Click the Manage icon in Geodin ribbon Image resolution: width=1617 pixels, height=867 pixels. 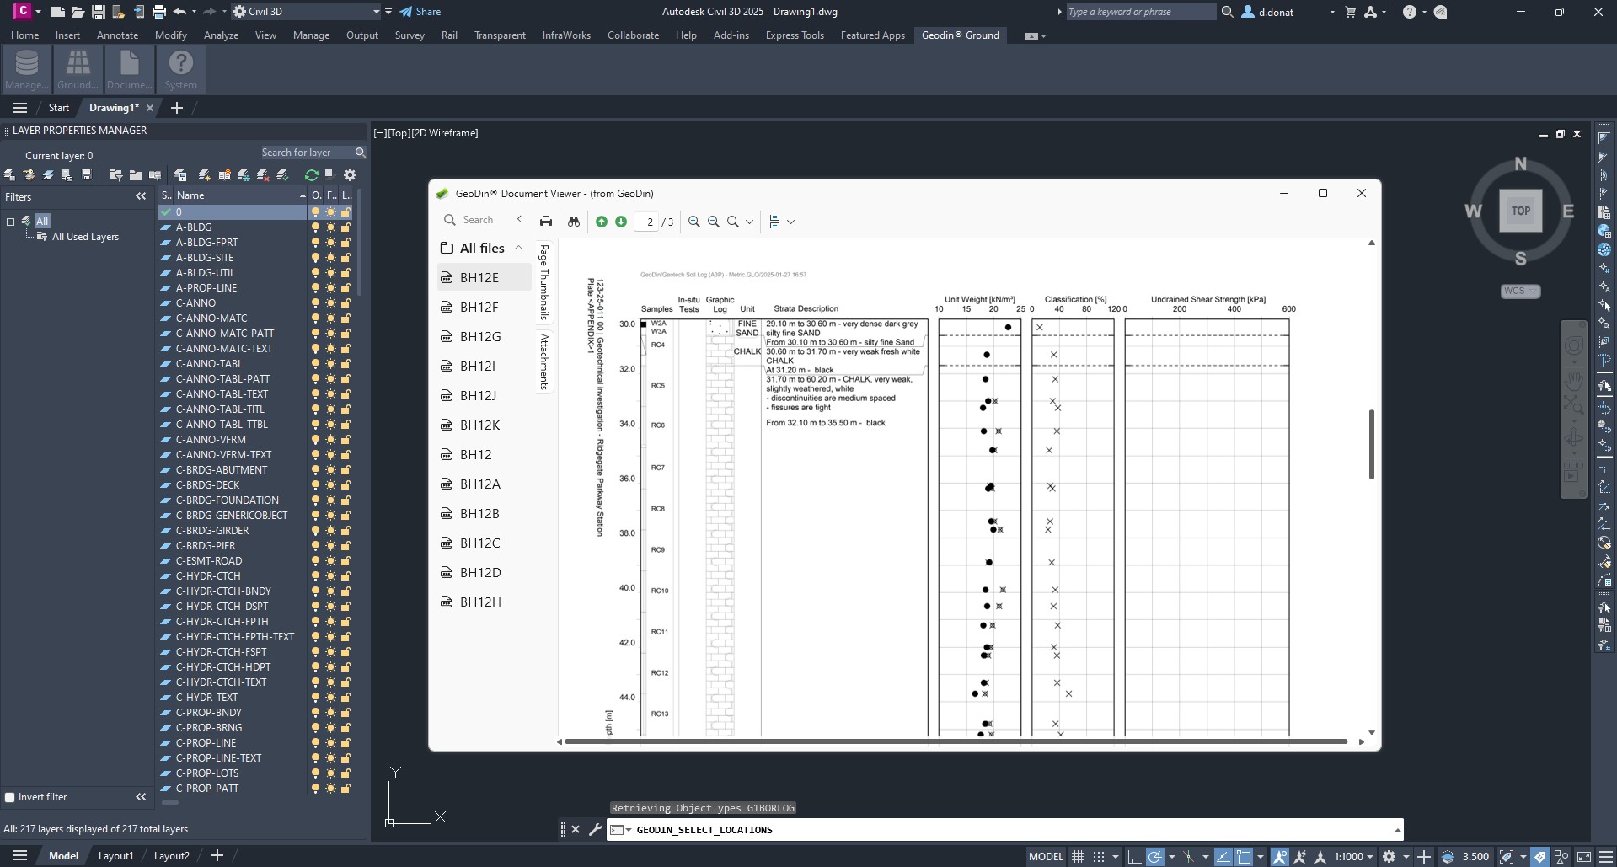[27, 69]
